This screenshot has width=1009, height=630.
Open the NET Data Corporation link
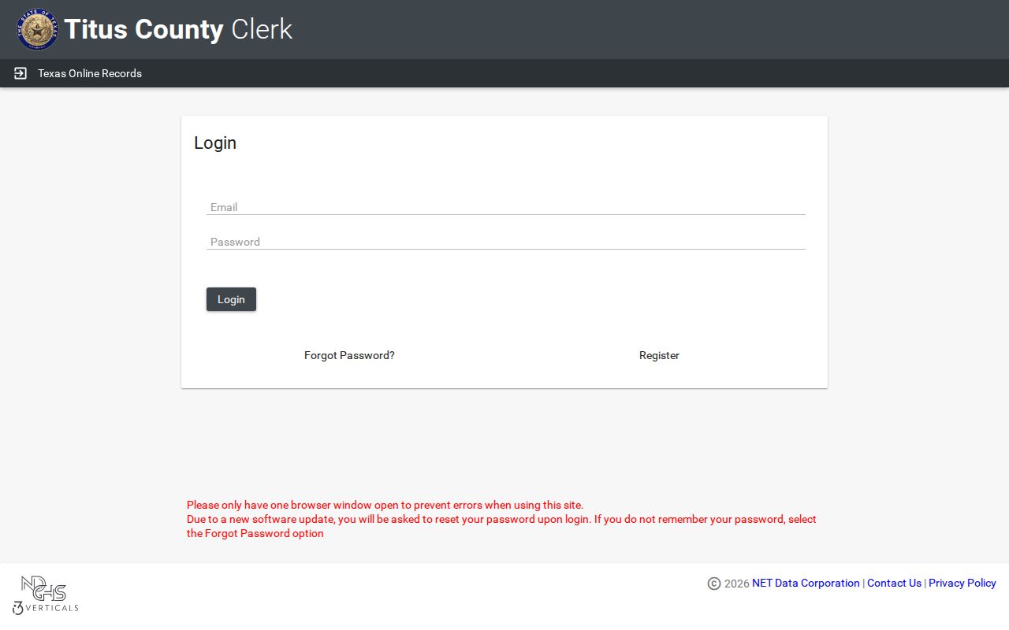806,583
